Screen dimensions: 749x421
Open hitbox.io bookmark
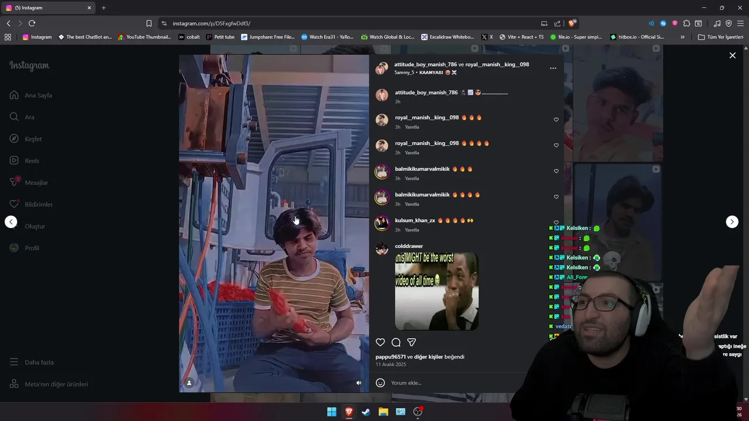[x=637, y=37]
